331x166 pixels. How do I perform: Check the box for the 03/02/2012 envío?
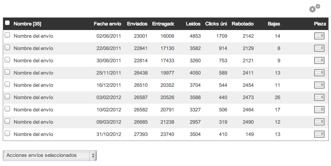coord(7,96)
